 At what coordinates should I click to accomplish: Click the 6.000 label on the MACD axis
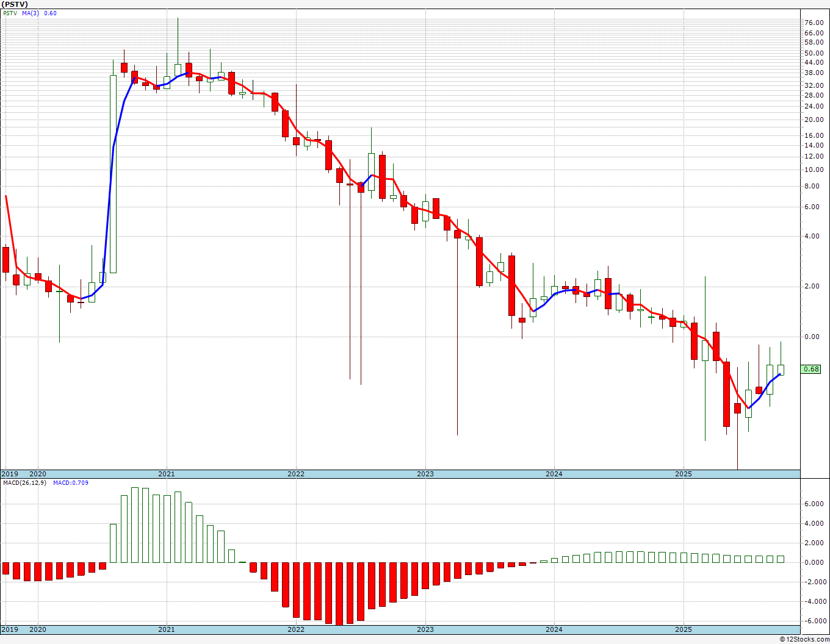click(815, 504)
